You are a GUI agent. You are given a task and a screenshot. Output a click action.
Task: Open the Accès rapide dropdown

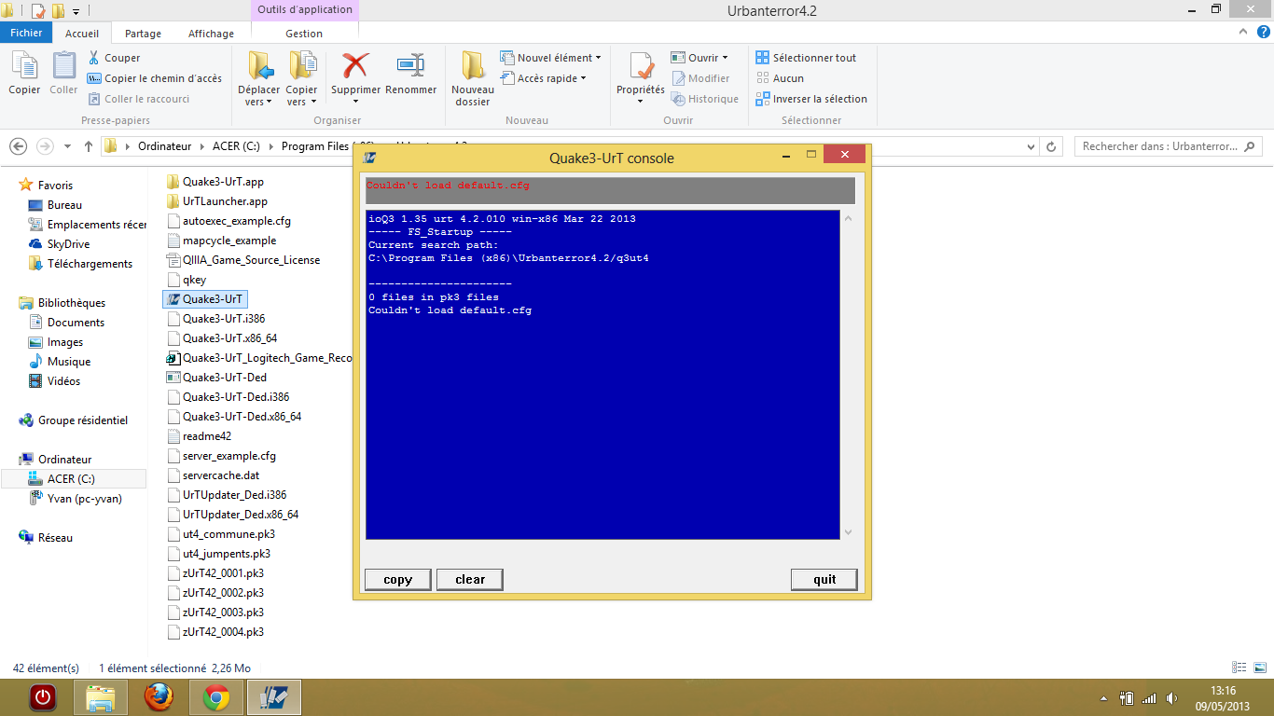544,78
